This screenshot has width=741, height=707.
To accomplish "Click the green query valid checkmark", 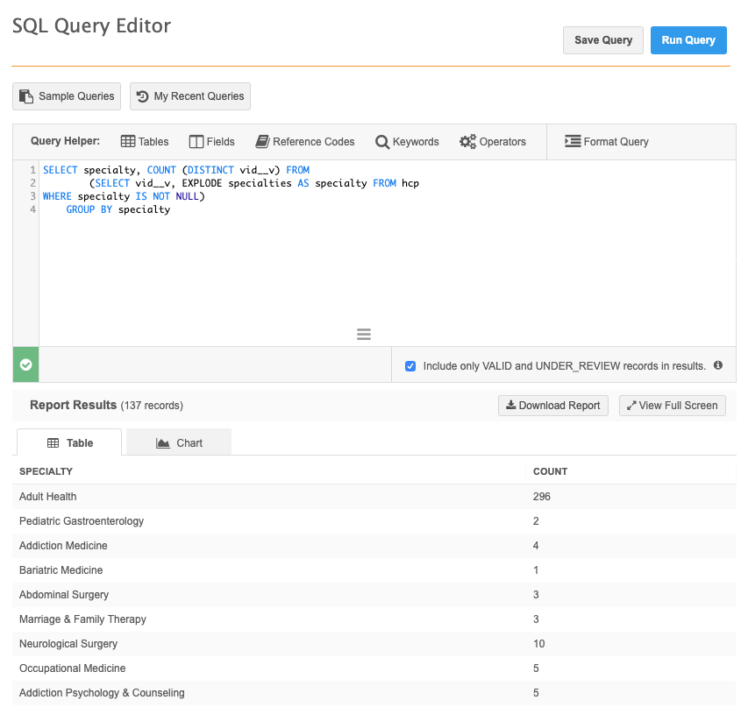I will [x=25, y=364].
